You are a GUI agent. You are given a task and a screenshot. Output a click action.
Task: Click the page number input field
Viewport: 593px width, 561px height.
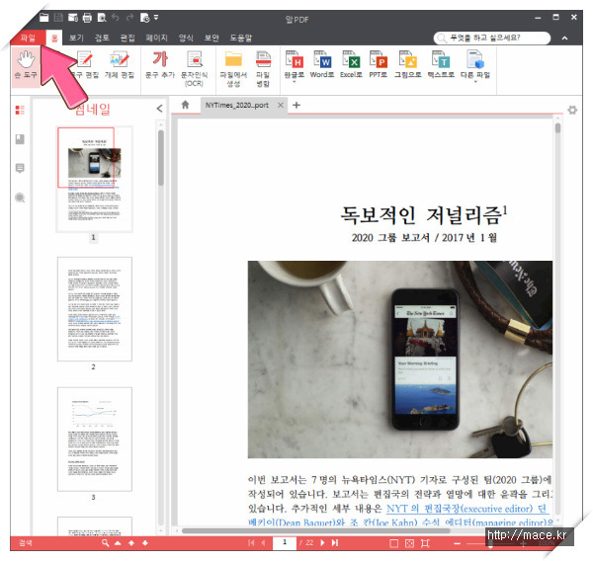click(x=285, y=543)
